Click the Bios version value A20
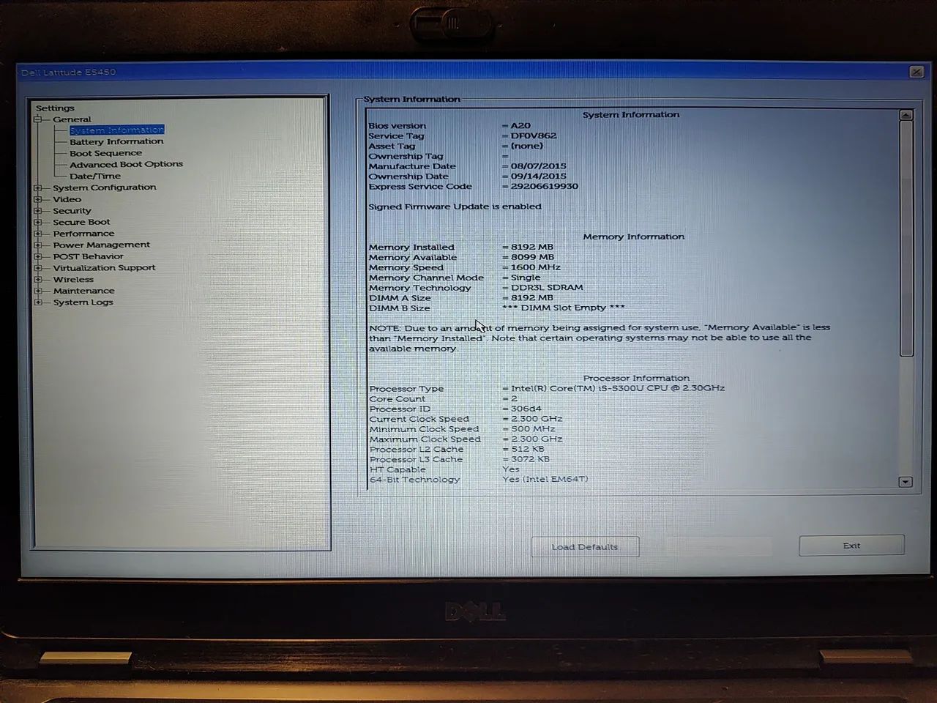The width and height of the screenshot is (937, 703). point(520,126)
